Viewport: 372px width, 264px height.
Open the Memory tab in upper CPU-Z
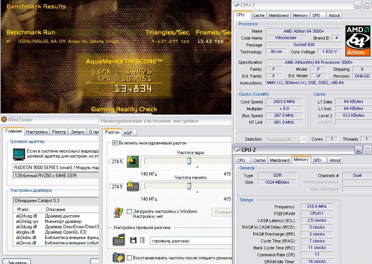[x=300, y=15]
